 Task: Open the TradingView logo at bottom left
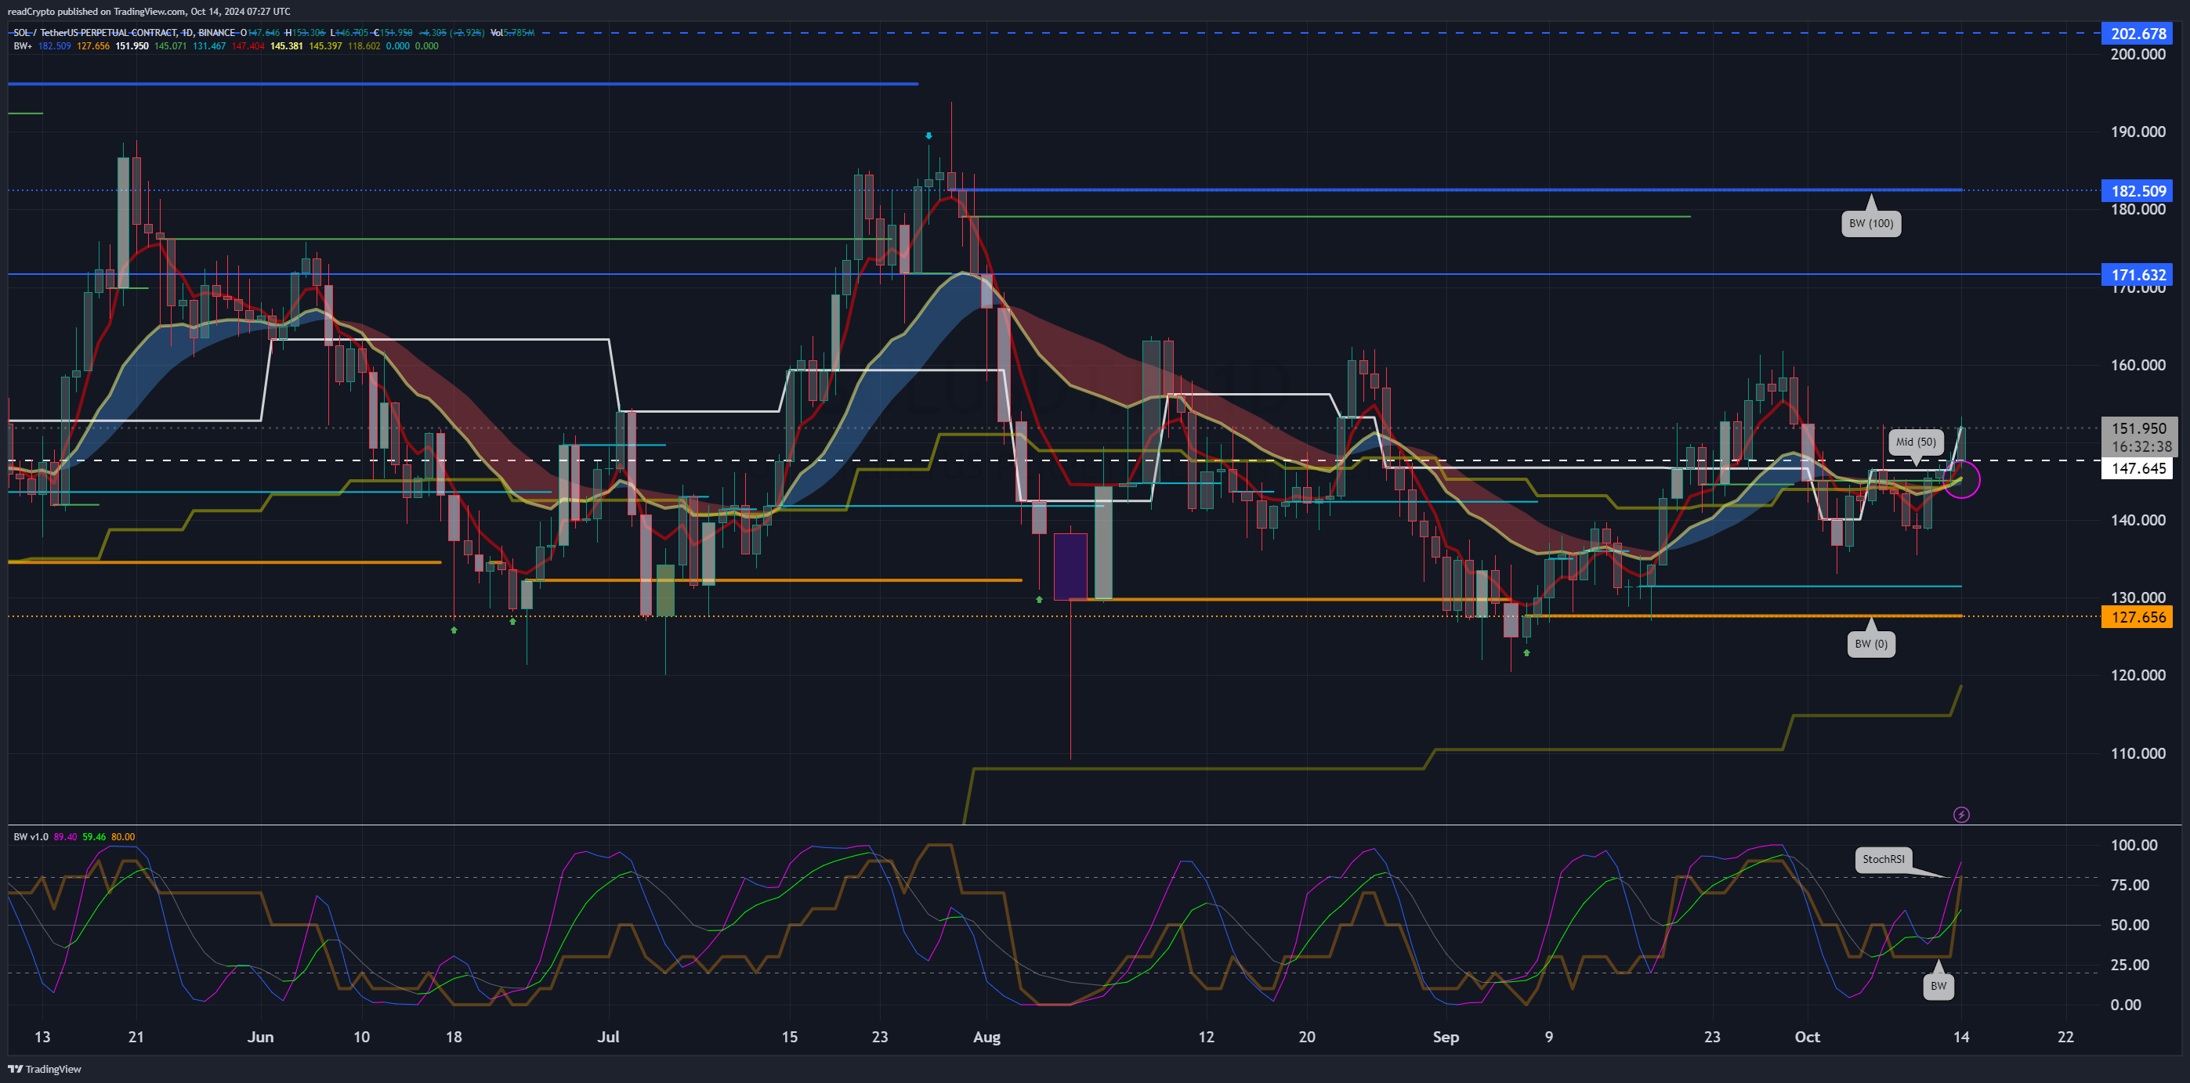click(45, 1069)
